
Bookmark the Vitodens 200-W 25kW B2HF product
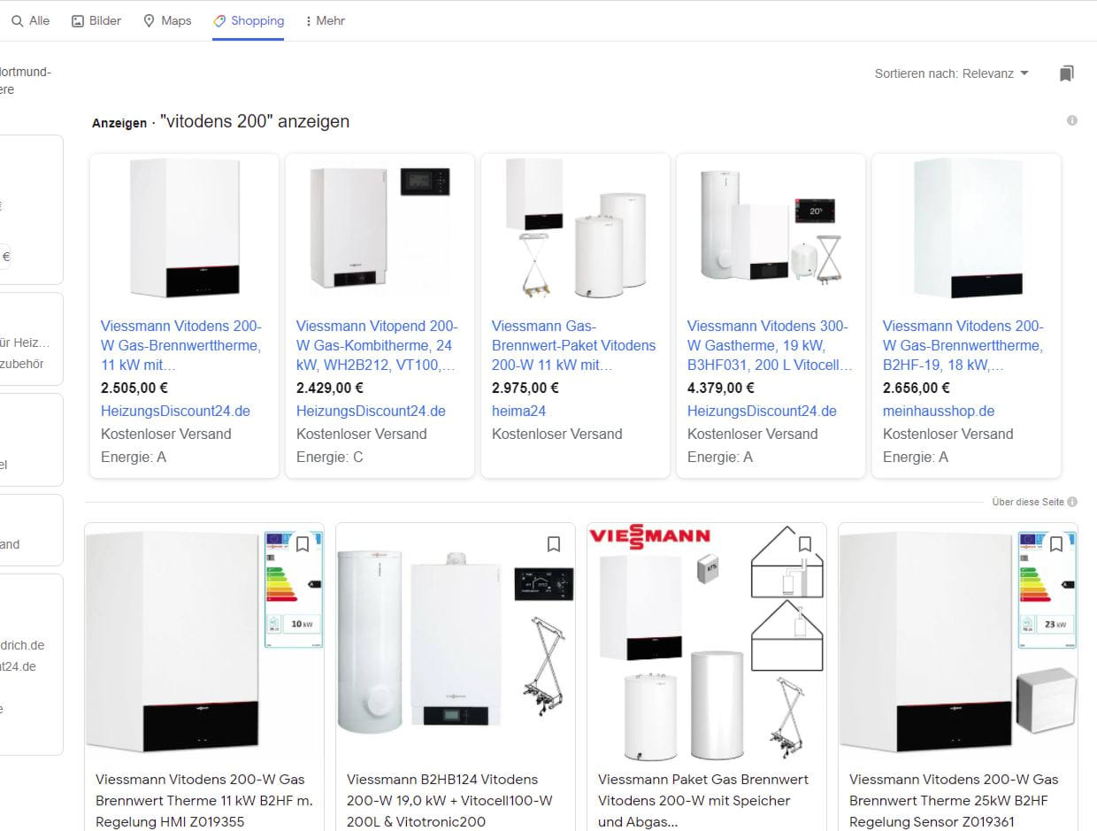1056,544
